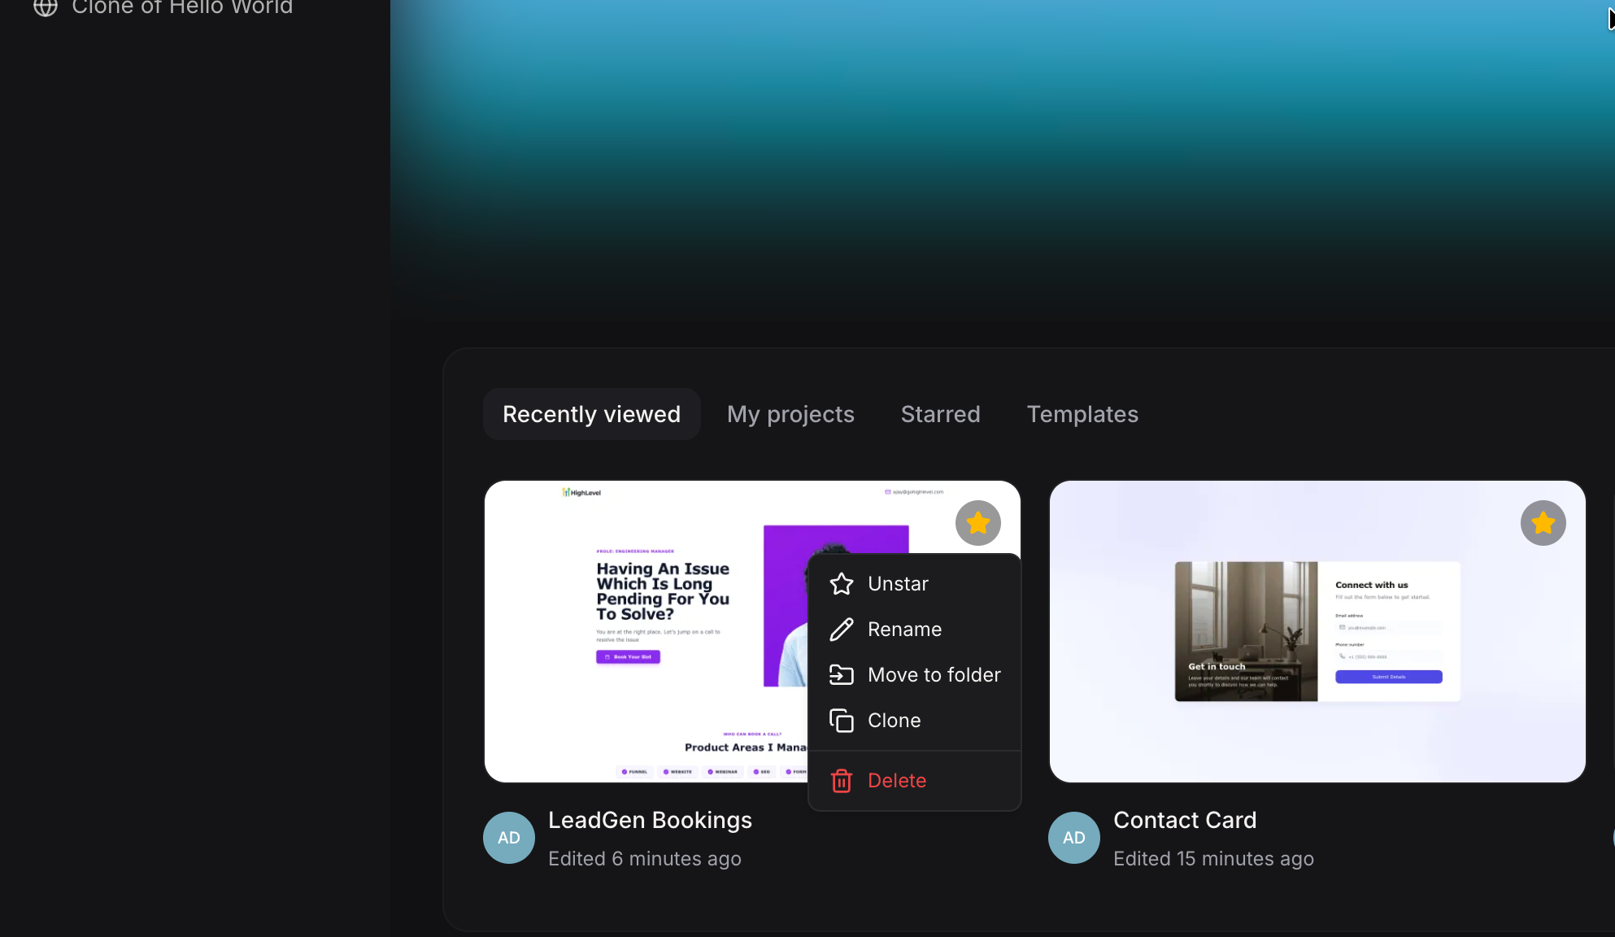Click the Contact Card project name
Image resolution: width=1615 pixels, height=937 pixels.
pyautogui.click(x=1185, y=820)
